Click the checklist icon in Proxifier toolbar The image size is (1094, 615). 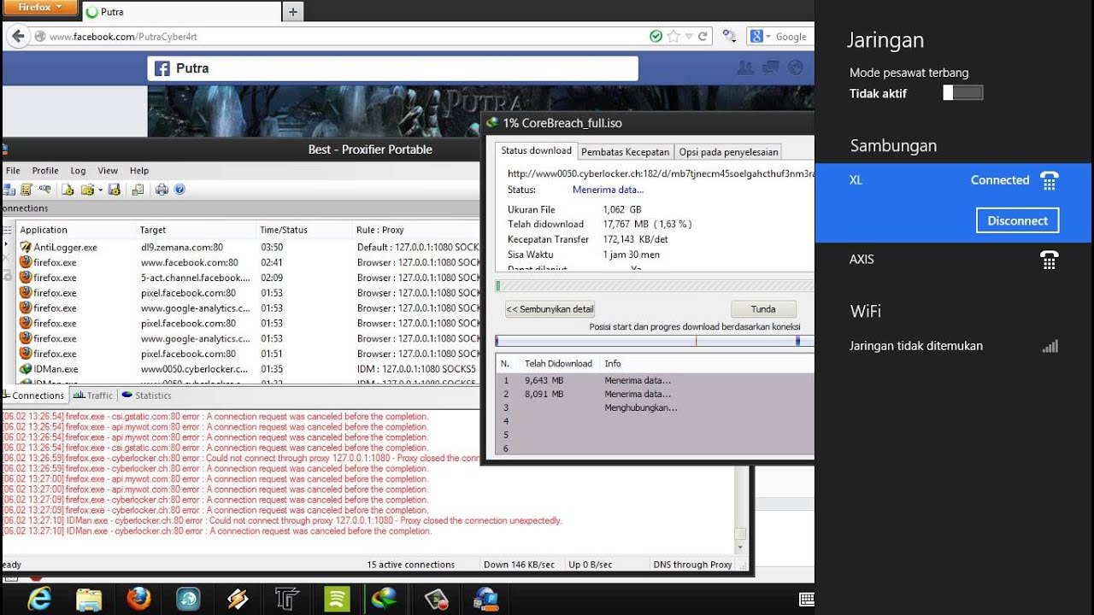click(138, 190)
